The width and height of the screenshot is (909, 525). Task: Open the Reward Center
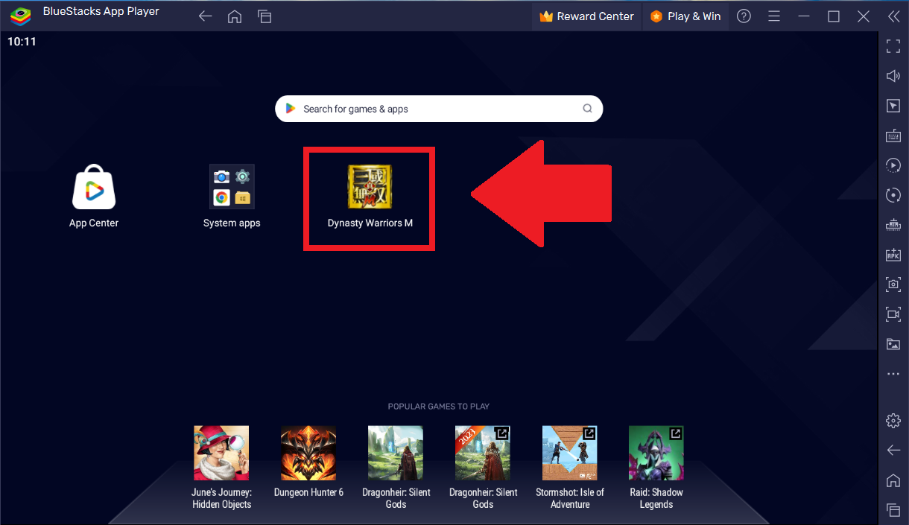tap(587, 16)
